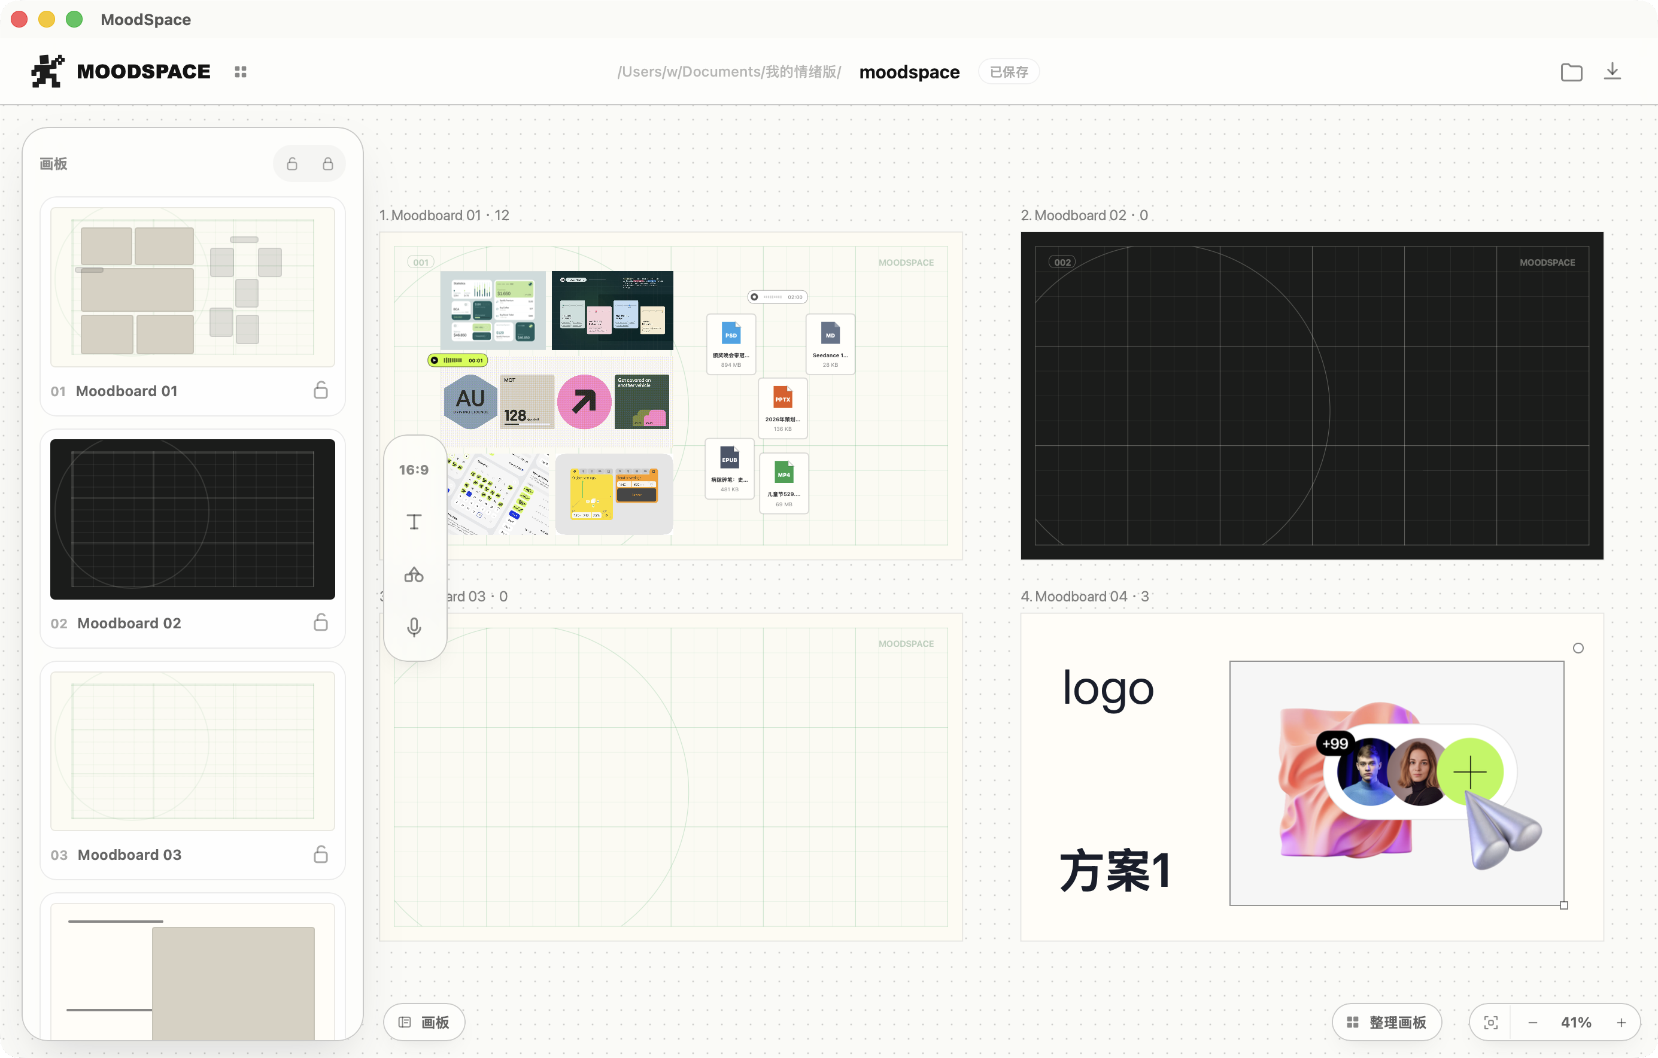
Task: Select the 'Get covered' dark green image
Action: (642, 402)
